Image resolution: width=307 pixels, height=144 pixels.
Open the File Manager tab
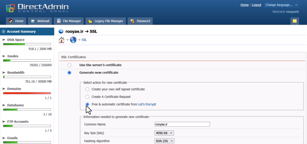point(69,21)
